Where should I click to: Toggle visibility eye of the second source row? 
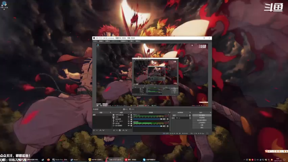tap(129, 117)
